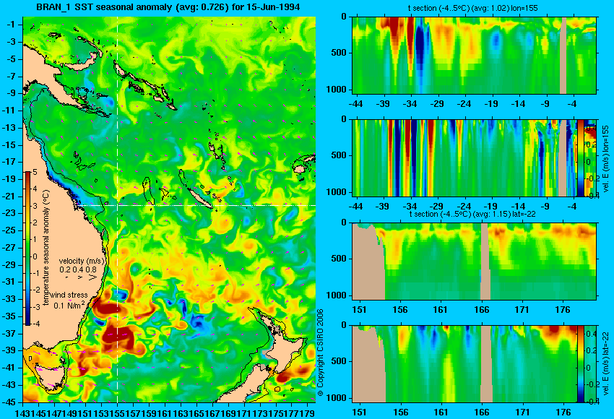Click the -33 label on the map latitude axis
Image resolution: width=614 pixels, height=419 pixels.
(x=10, y=299)
